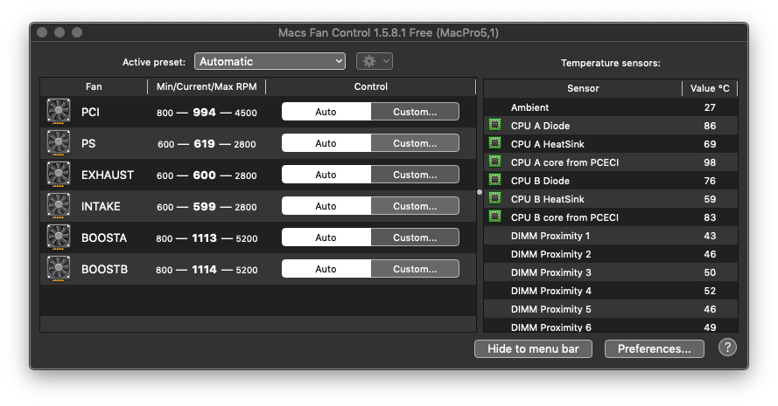Select the Ambient sensor row
This screenshot has height=406, width=778.
tap(611, 107)
